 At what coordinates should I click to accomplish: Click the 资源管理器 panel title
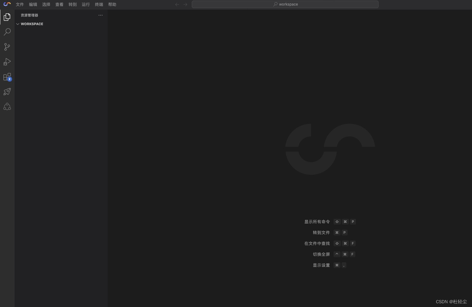(x=29, y=15)
